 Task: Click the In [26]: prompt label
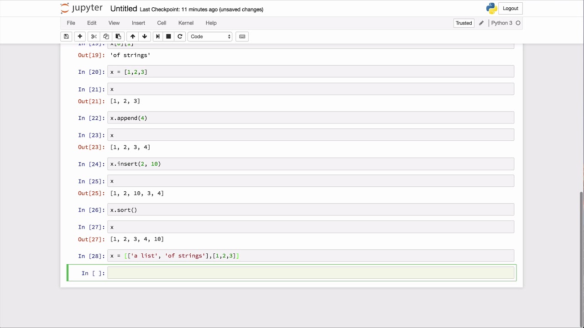tap(91, 210)
